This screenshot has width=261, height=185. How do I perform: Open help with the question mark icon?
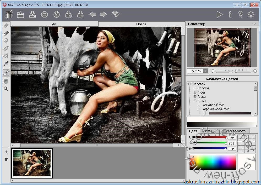pos(241,14)
